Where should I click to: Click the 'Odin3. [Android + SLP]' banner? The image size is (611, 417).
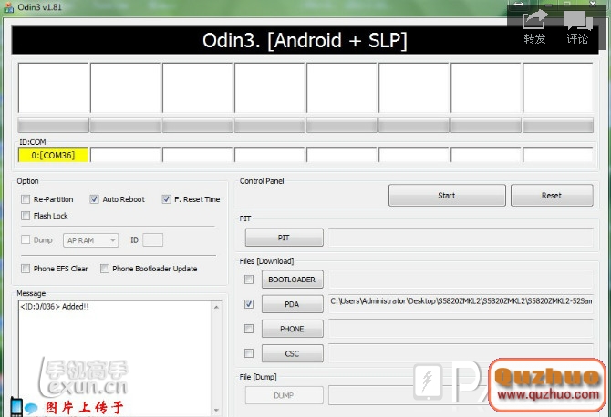(305, 40)
